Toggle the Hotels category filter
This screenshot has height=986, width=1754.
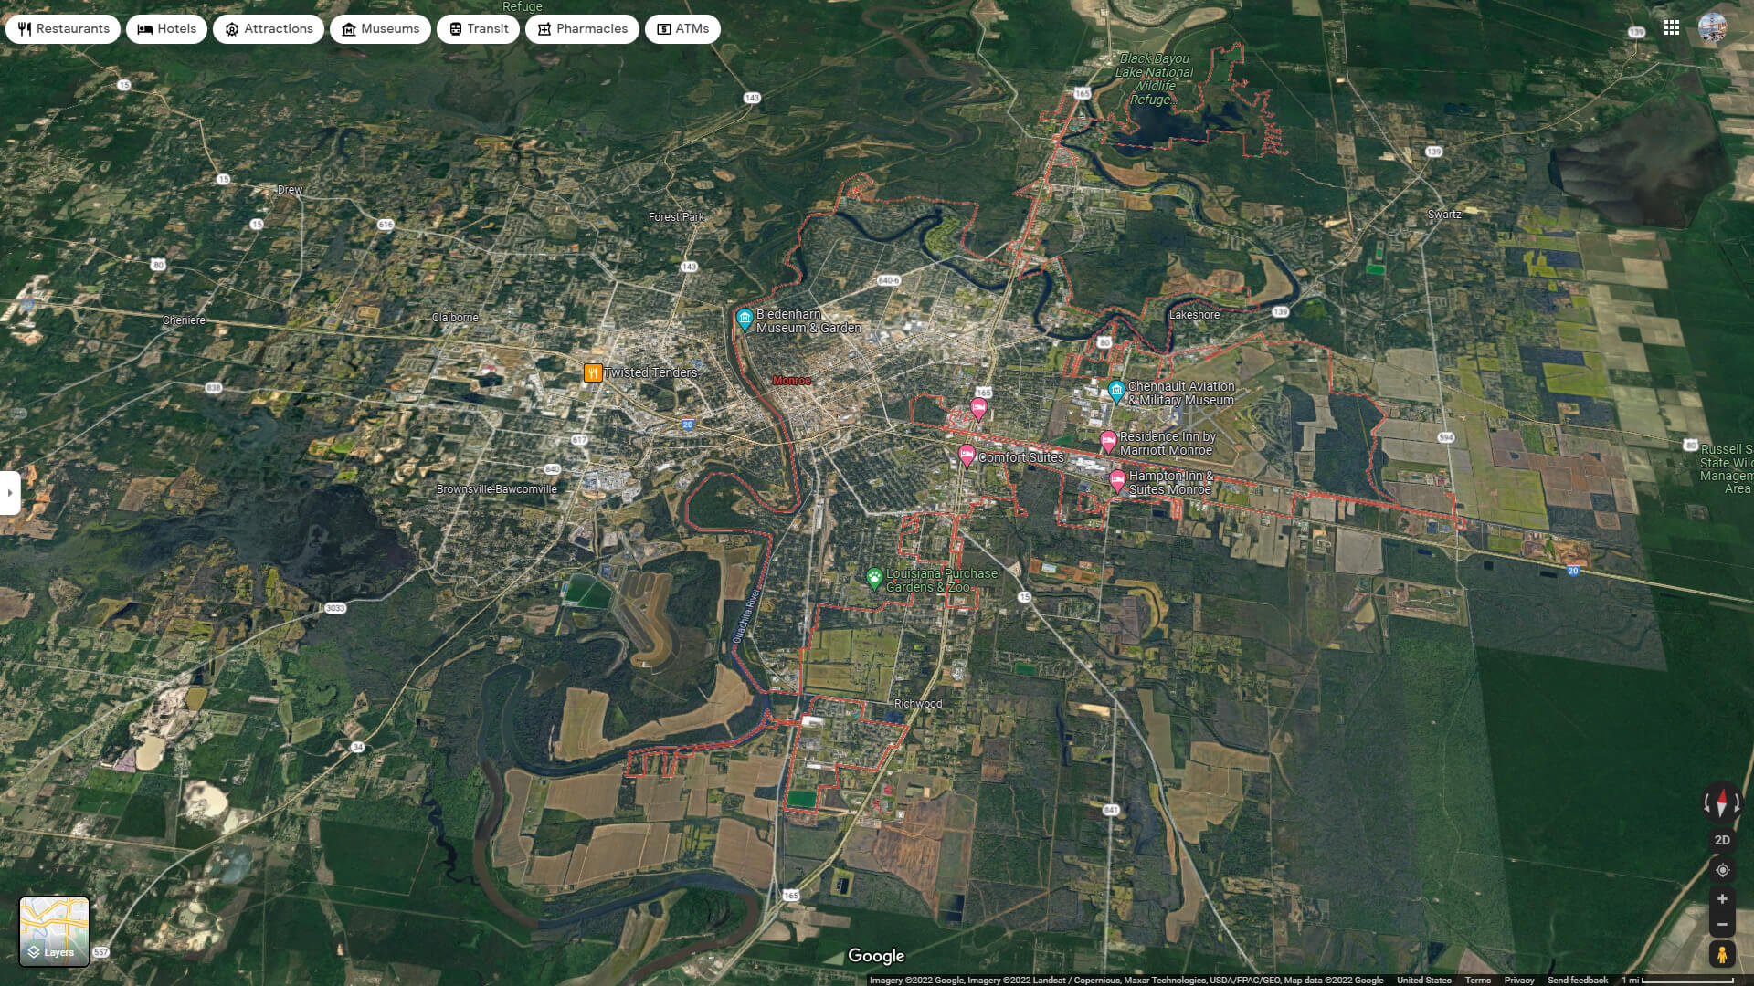[x=165, y=28]
